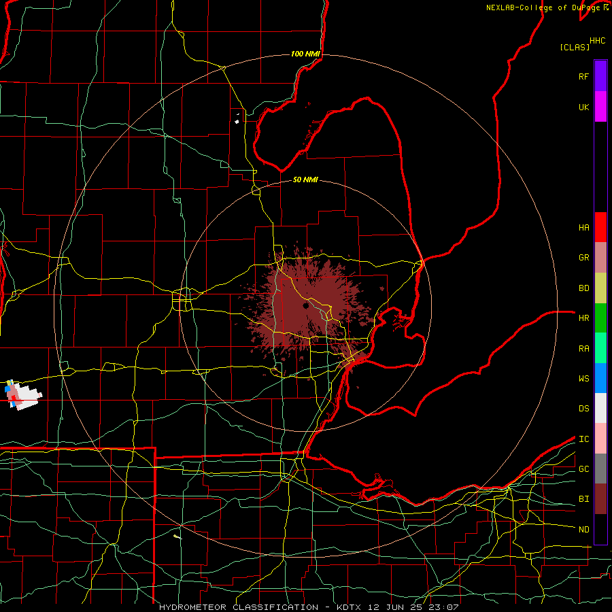Click the WS legend label
The height and width of the screenshot is (612, 612).
pos(583,379)
